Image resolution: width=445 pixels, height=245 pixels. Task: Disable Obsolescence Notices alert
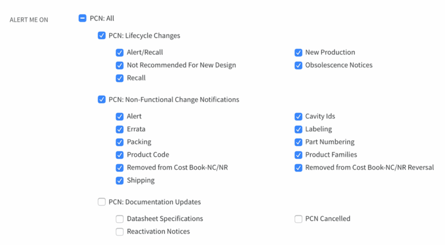298,66
